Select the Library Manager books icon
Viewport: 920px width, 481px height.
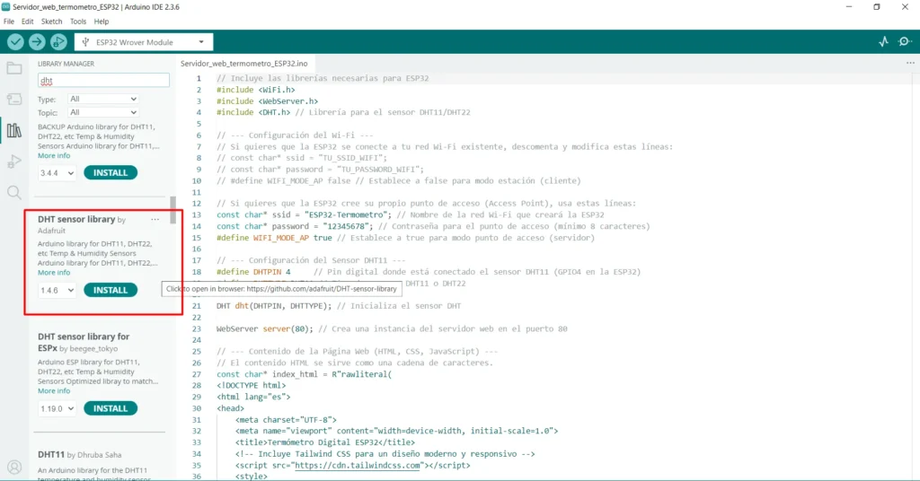(14, 130)
